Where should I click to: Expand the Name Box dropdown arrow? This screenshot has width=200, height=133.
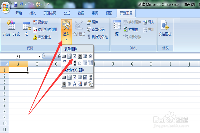tap(39, 57)
